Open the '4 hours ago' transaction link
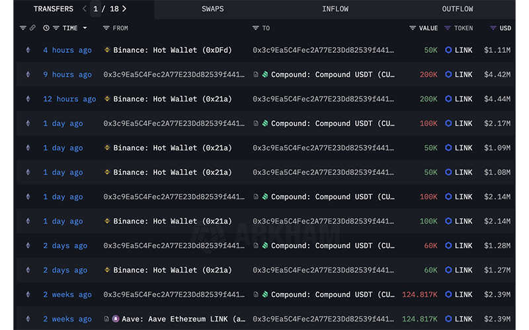 pyautogui.click(x=67, y=50)
